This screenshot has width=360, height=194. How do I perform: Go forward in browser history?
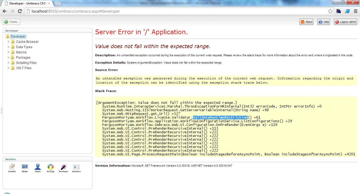(x=12, y=11)
